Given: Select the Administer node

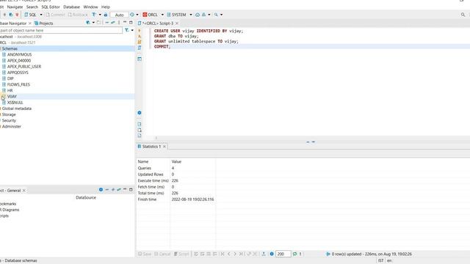Looking at the screenshot, I should (12, 126).
